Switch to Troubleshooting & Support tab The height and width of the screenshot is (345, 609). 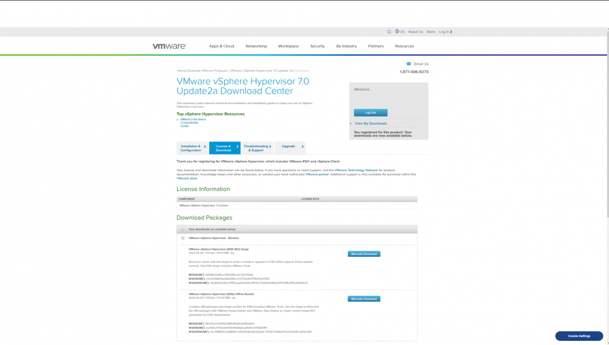(x=257, y=148)
